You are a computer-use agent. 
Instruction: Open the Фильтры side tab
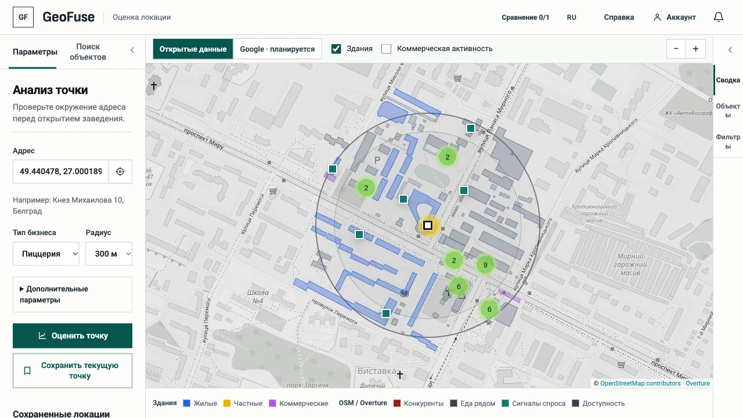coord(728,142)
